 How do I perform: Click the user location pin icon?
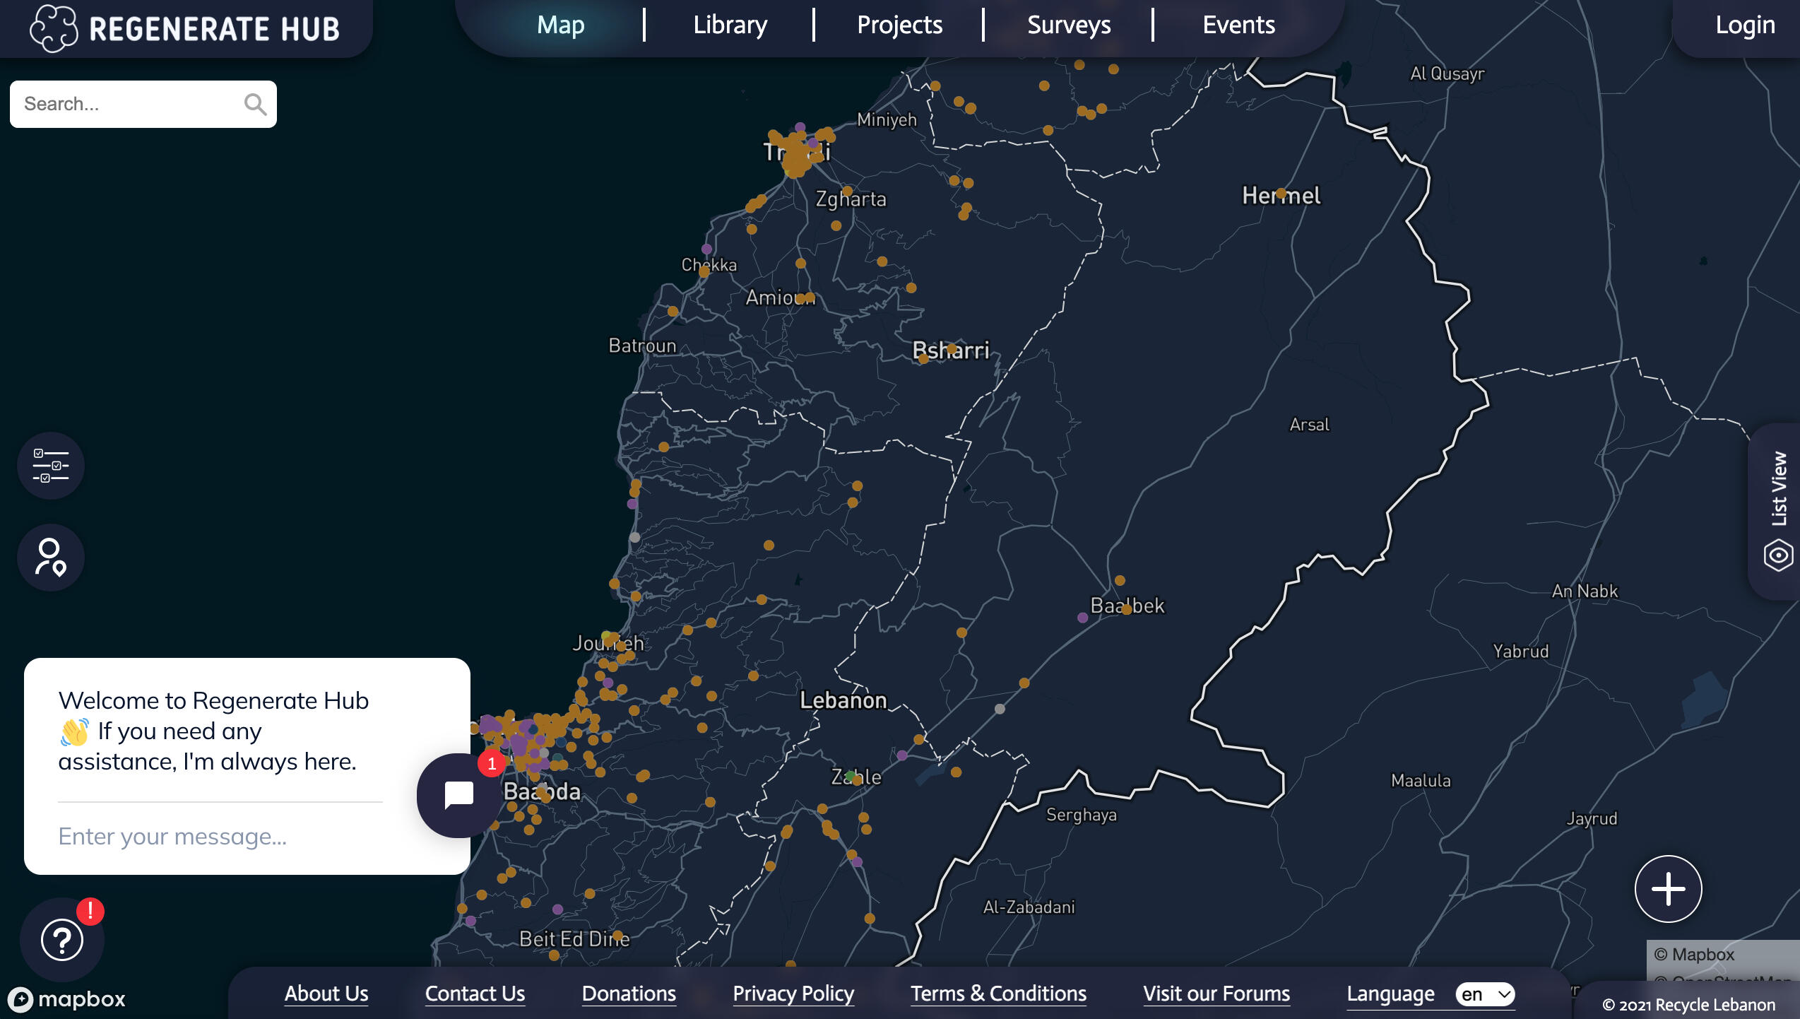[51, 558]
